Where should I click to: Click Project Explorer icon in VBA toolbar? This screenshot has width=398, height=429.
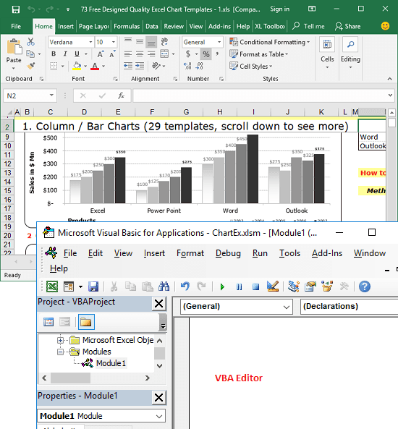tap(294, 286)
